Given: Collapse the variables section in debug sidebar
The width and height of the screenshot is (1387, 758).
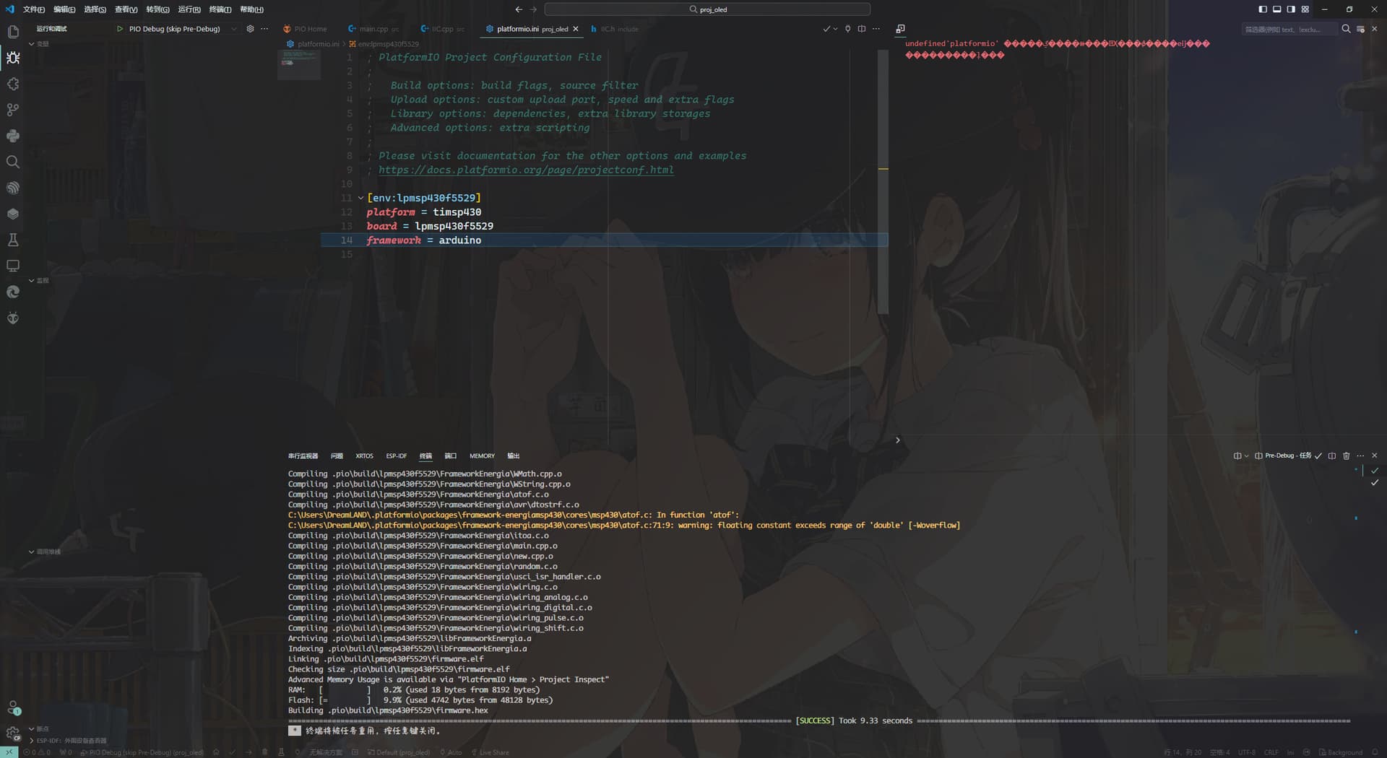Looking at the screenshot, I should (32, 44).
